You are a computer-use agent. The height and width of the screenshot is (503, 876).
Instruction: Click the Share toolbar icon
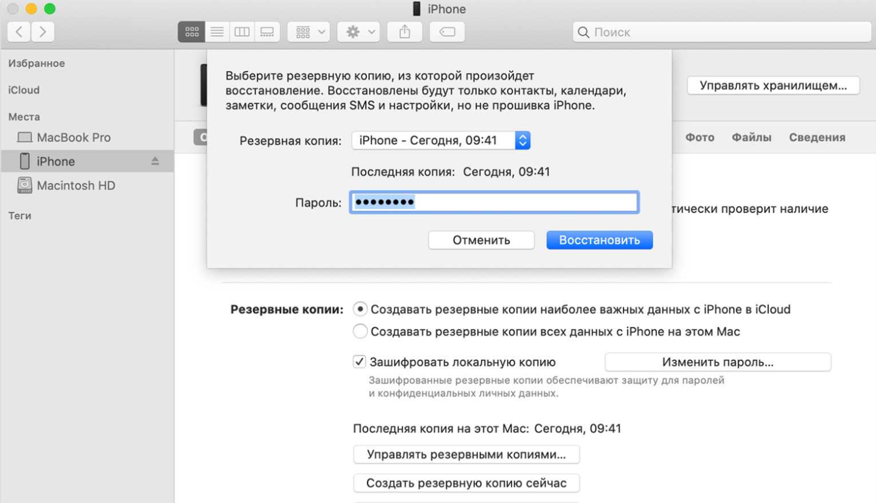coord(405,32)
